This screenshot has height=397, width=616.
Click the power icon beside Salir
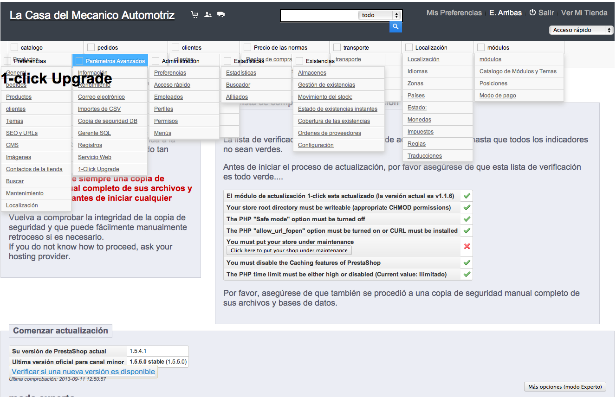click(x=532, y=13)
